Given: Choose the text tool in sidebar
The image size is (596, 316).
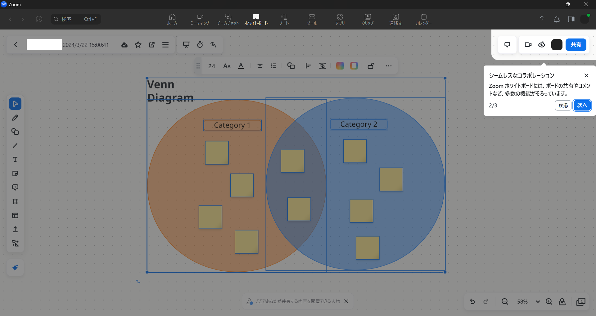Looking at the screenshot, I should 15,160.
